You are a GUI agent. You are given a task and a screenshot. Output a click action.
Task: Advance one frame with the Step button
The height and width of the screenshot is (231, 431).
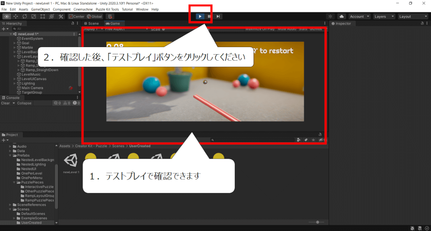click(218, 17)
